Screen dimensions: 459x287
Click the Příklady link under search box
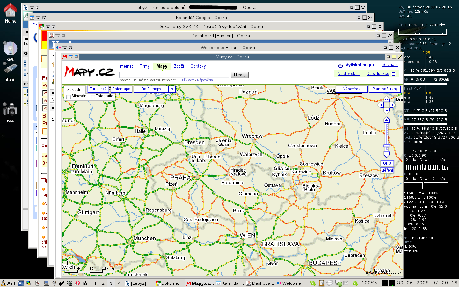pos(188,80)
